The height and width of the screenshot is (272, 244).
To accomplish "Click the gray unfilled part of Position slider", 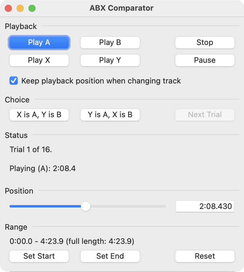I will (x=127, y=206).
